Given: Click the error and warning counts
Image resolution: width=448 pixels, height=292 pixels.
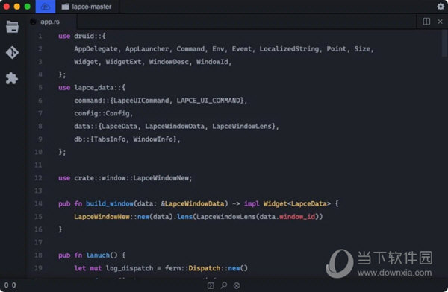Looking at the screenshot, I should tap(10, 285).
